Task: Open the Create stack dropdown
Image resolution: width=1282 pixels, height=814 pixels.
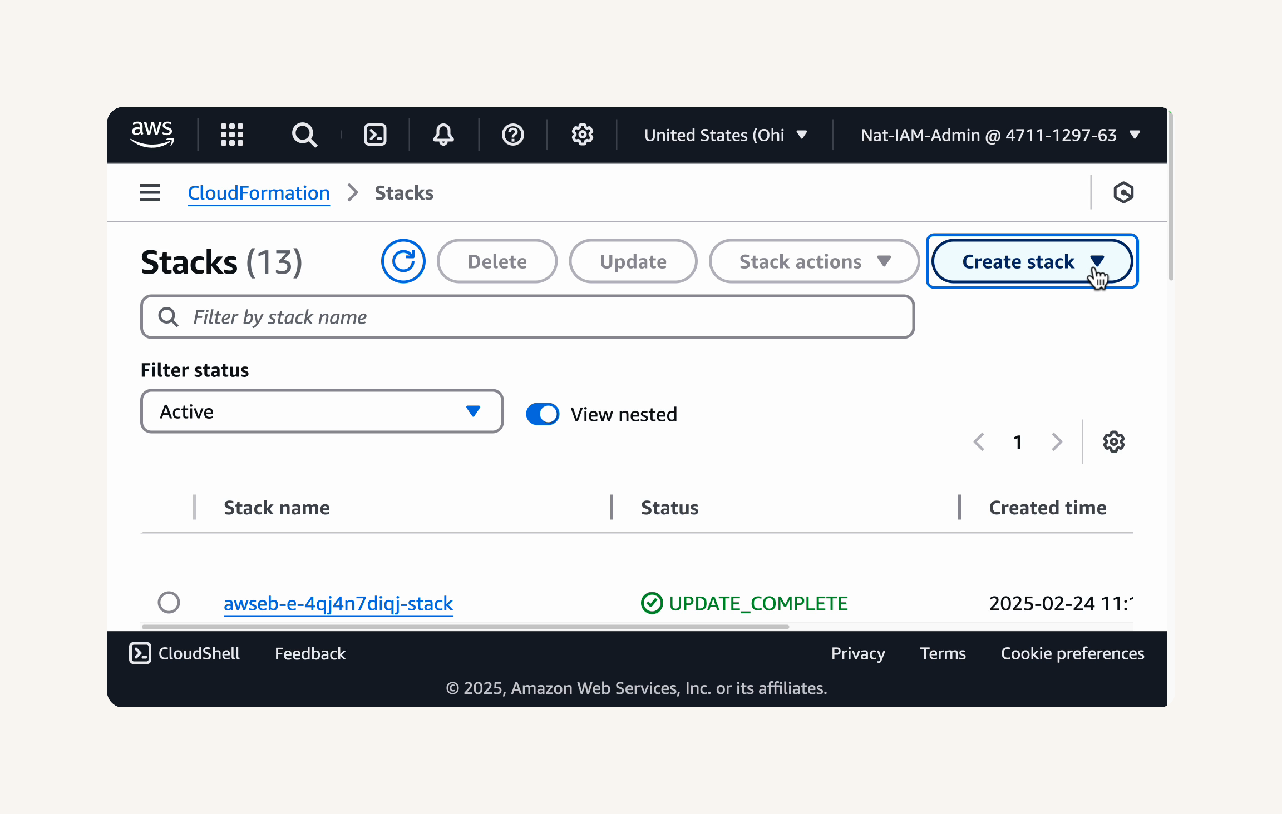Action: coord(1032,261)
